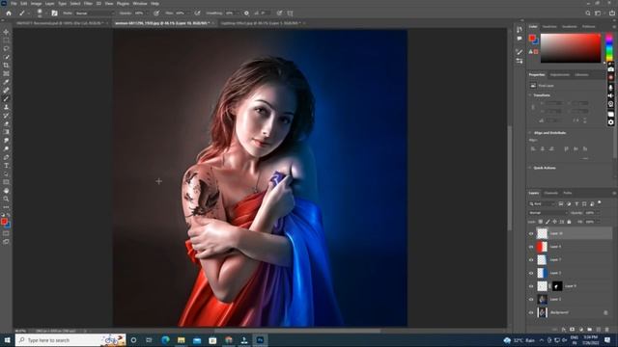Select the Zoom tool

(6, 200)
